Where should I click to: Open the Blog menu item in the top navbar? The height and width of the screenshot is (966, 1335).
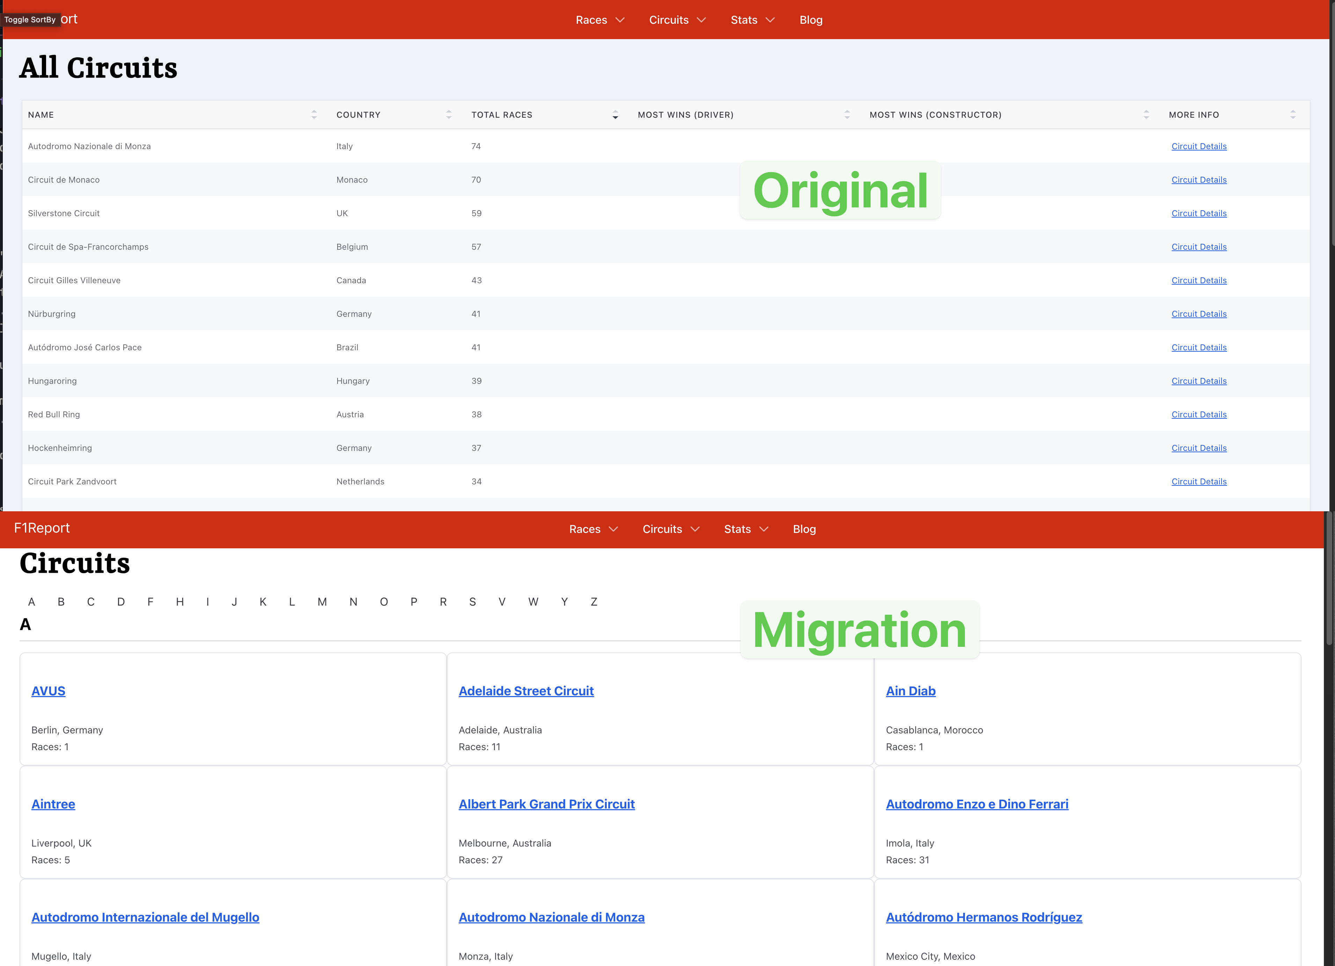(811, 20)
